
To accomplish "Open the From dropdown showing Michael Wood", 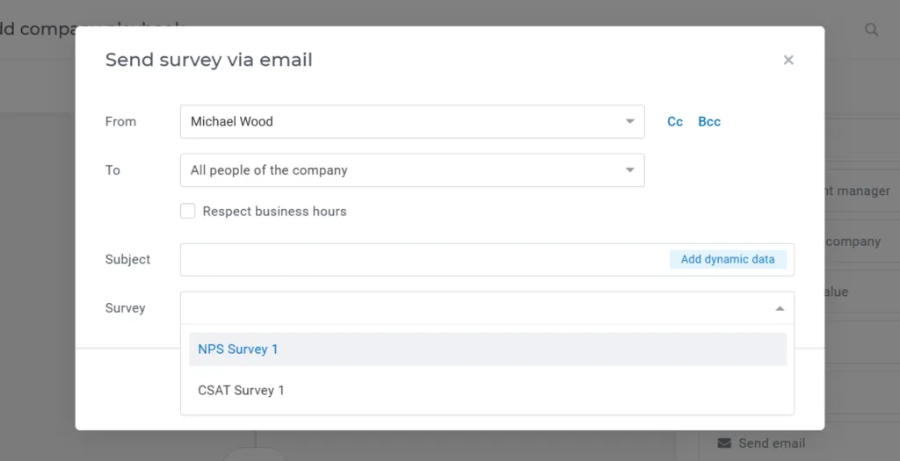I will (x=412, y=121).
